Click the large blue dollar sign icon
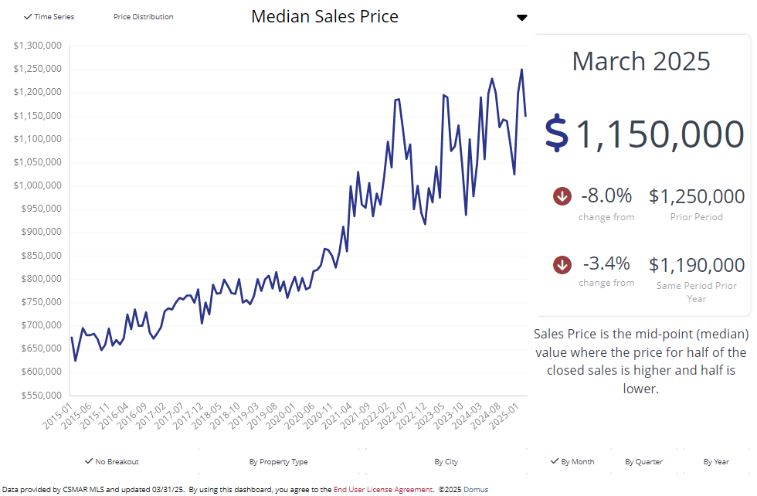This screenshot has width=757, height=496. (556, 134)
